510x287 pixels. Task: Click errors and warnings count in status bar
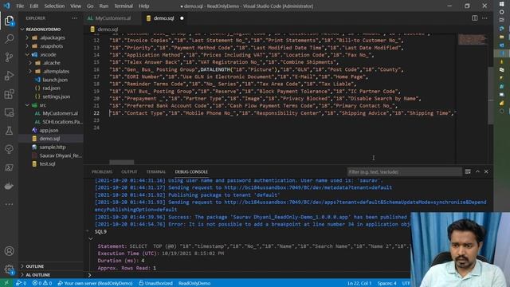click(x=41, y=283)
